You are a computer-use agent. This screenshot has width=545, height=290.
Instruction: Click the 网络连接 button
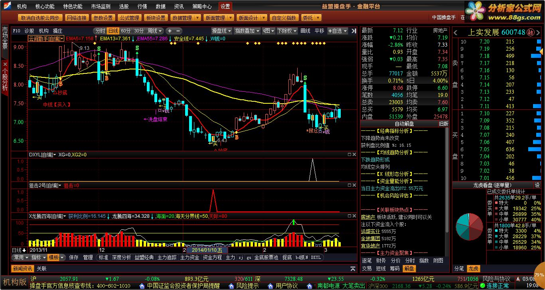(x=77, y=18)
